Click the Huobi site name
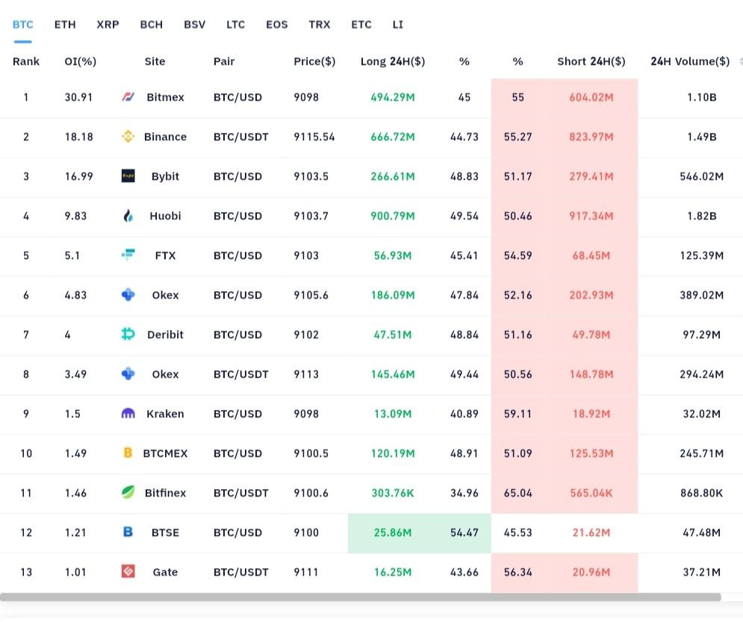This screenshot has height=622, width=743. pyautogui.click(x=165, y=216)
